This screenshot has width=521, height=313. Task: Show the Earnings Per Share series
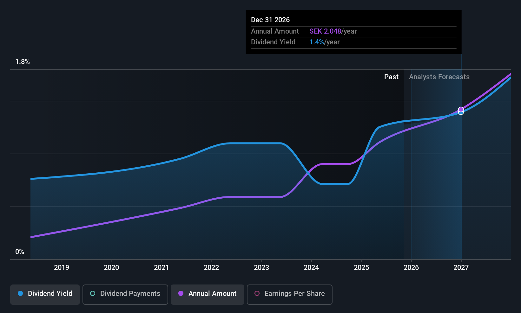coord(289,294)
